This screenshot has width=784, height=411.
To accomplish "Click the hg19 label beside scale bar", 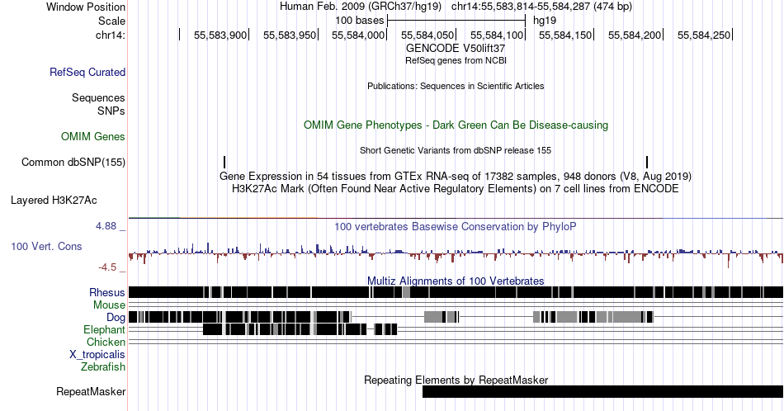I will click(545, 21).
